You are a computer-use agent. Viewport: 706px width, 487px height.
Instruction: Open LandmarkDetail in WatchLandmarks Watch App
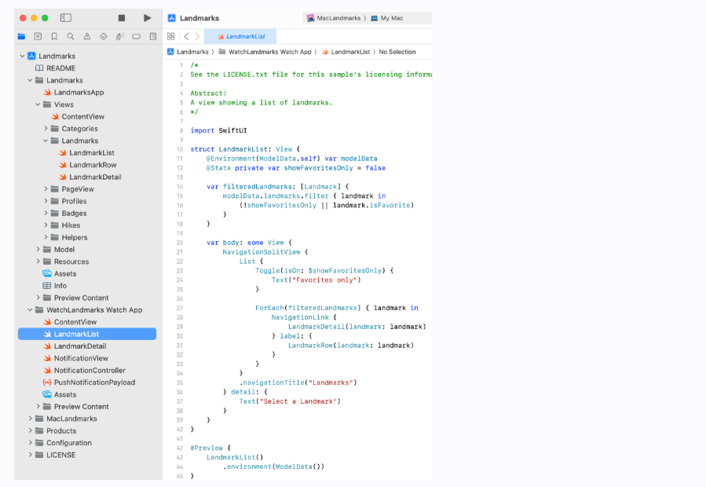click(x=75, y=346)
